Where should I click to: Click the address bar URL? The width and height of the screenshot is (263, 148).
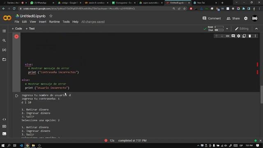[x=79, y=9]
